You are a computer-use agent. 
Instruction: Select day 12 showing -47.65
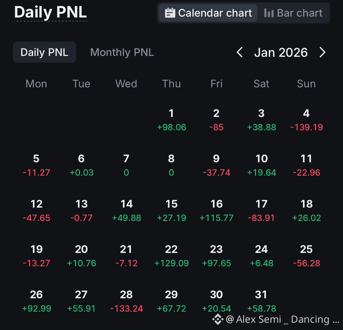[36, 211]
